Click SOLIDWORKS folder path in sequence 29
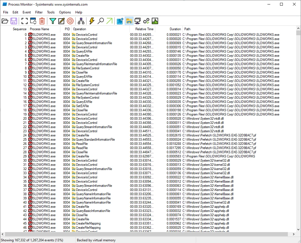The height and width of the screenshot is (243, 301). click(219, 156)
